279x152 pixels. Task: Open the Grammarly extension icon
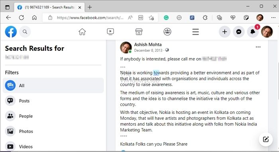(x=166, y=18)
